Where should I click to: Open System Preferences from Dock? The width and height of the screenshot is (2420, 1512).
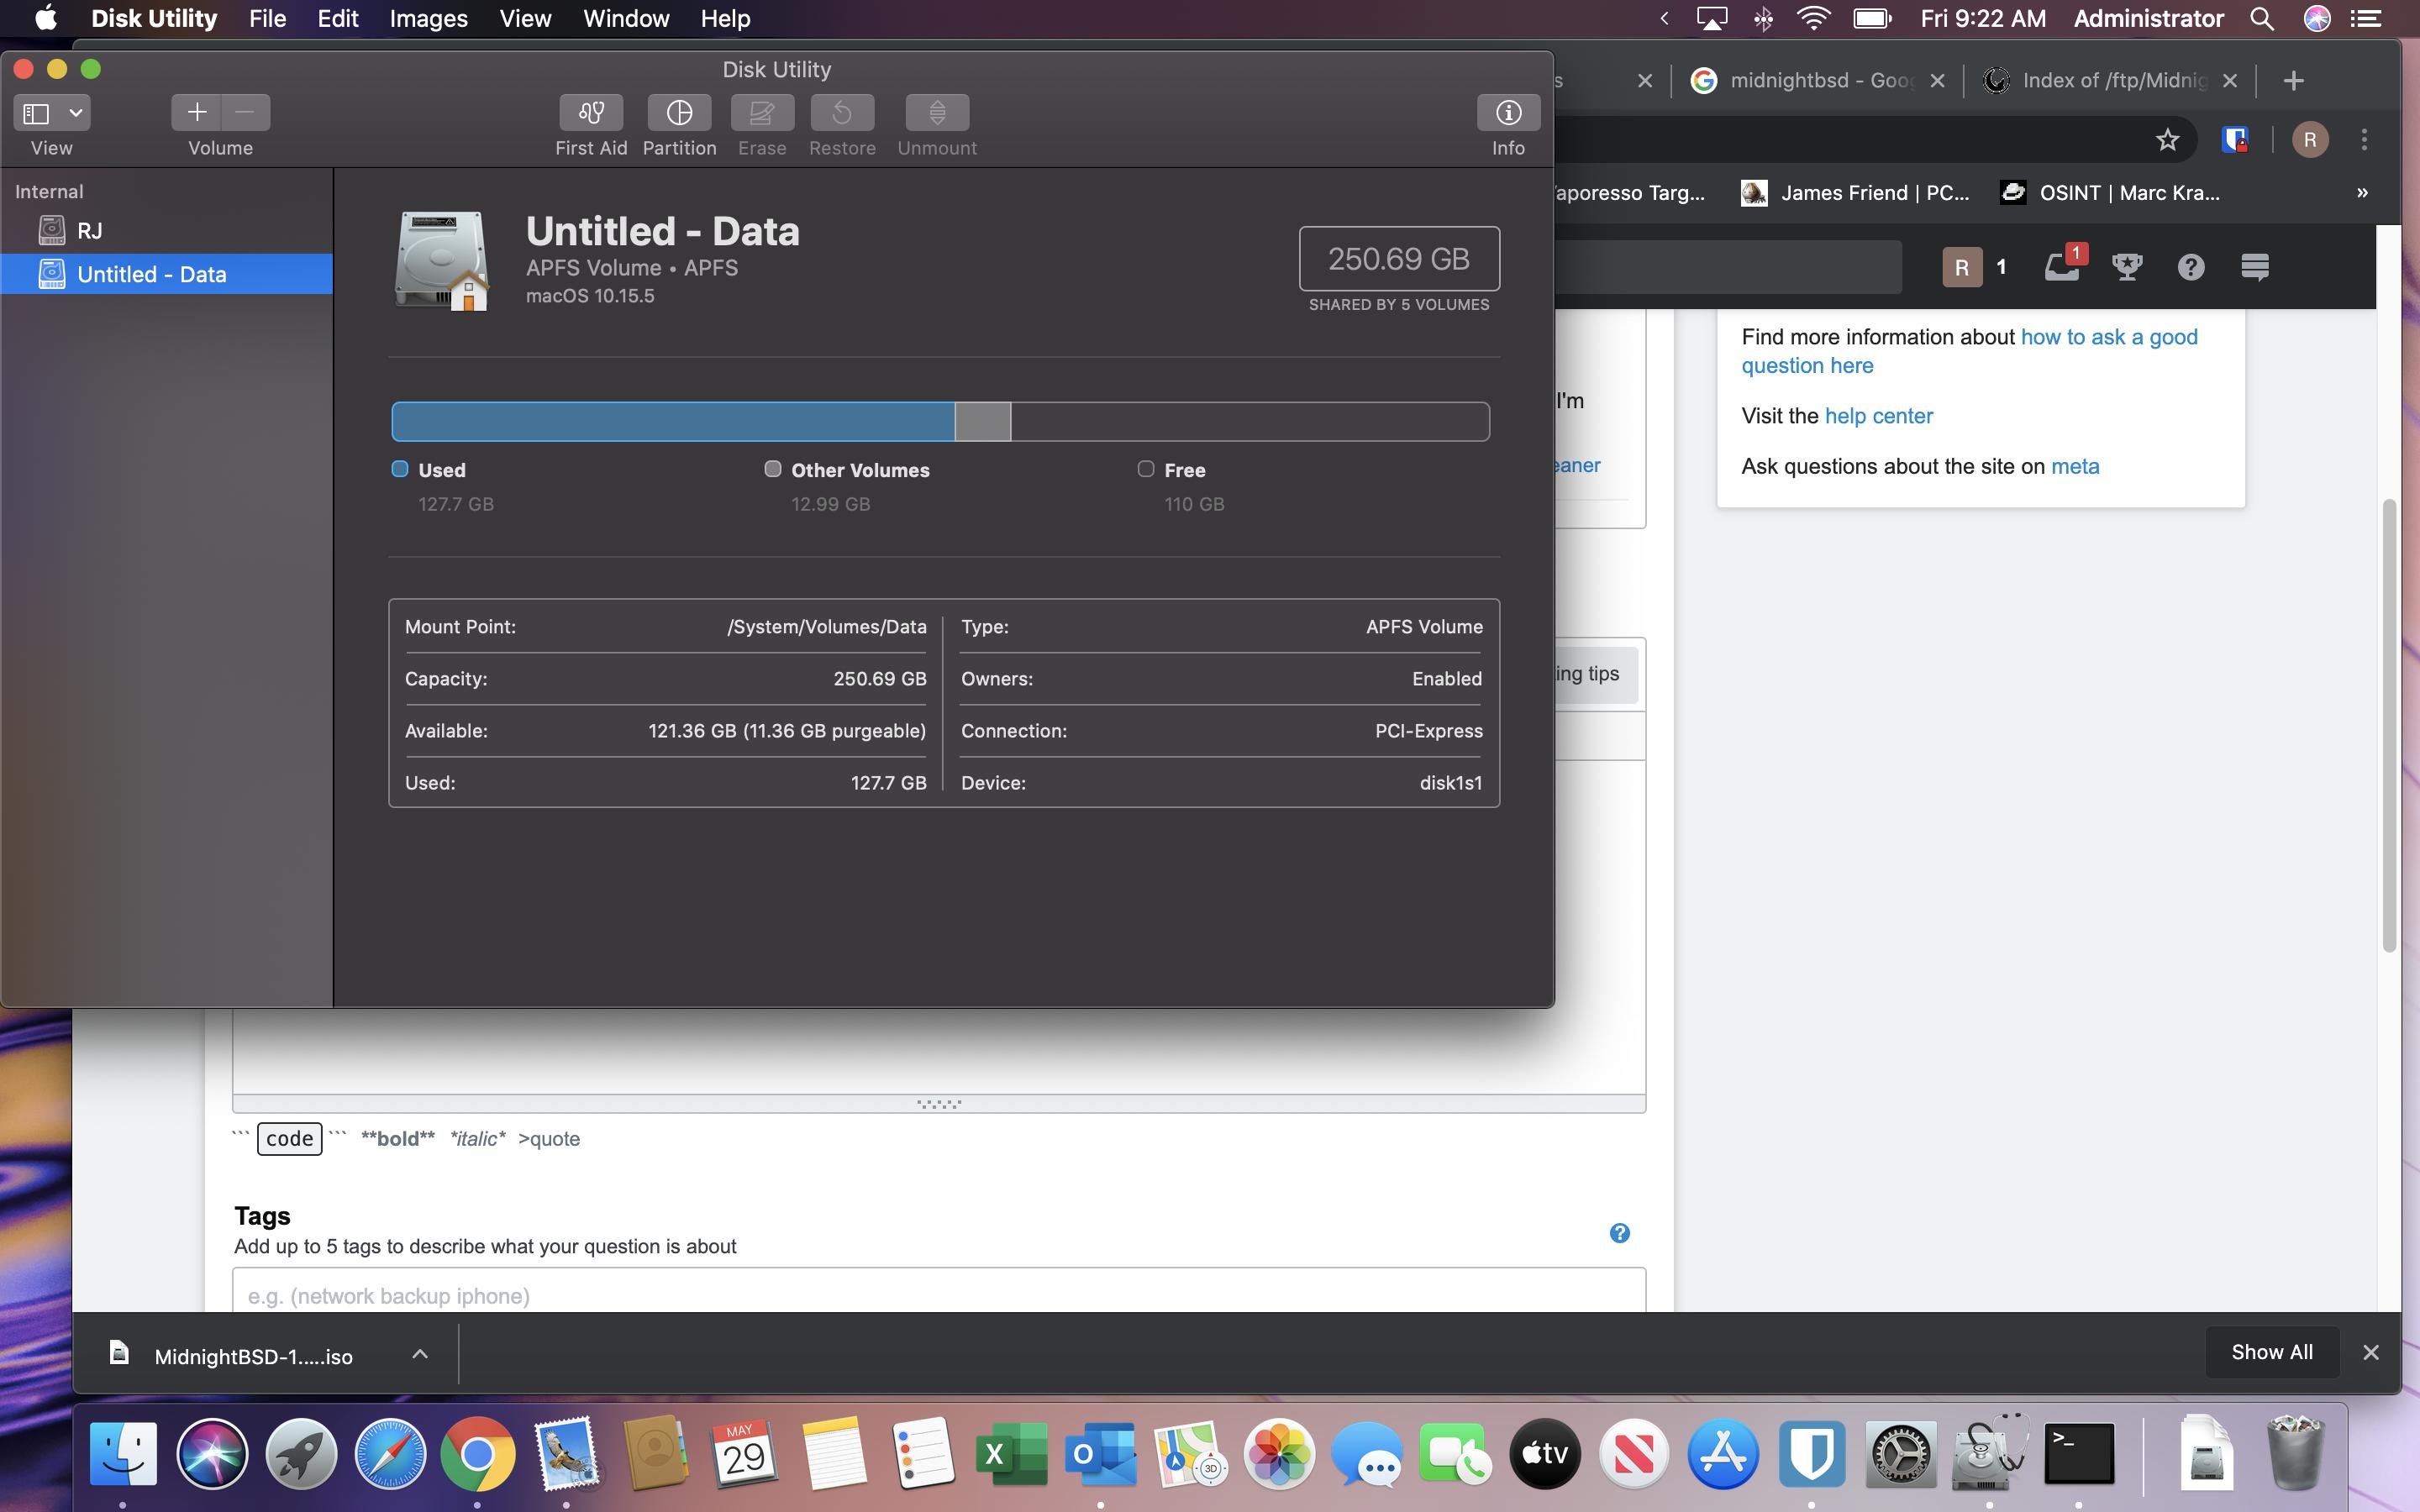tap(1901, 1453)
